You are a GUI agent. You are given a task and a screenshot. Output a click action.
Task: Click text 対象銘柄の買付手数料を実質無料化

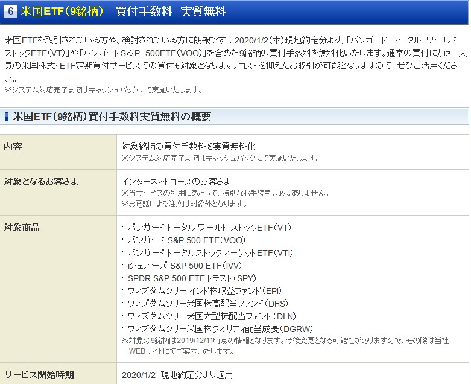pos(188,147)
